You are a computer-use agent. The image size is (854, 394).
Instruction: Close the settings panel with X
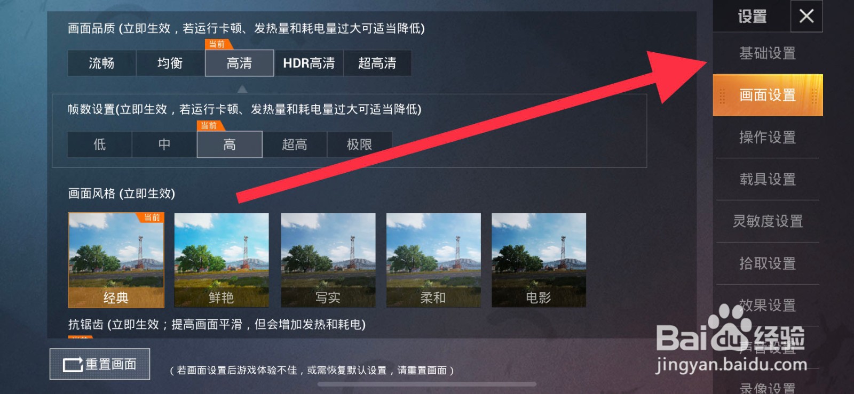tap(806, 16)
